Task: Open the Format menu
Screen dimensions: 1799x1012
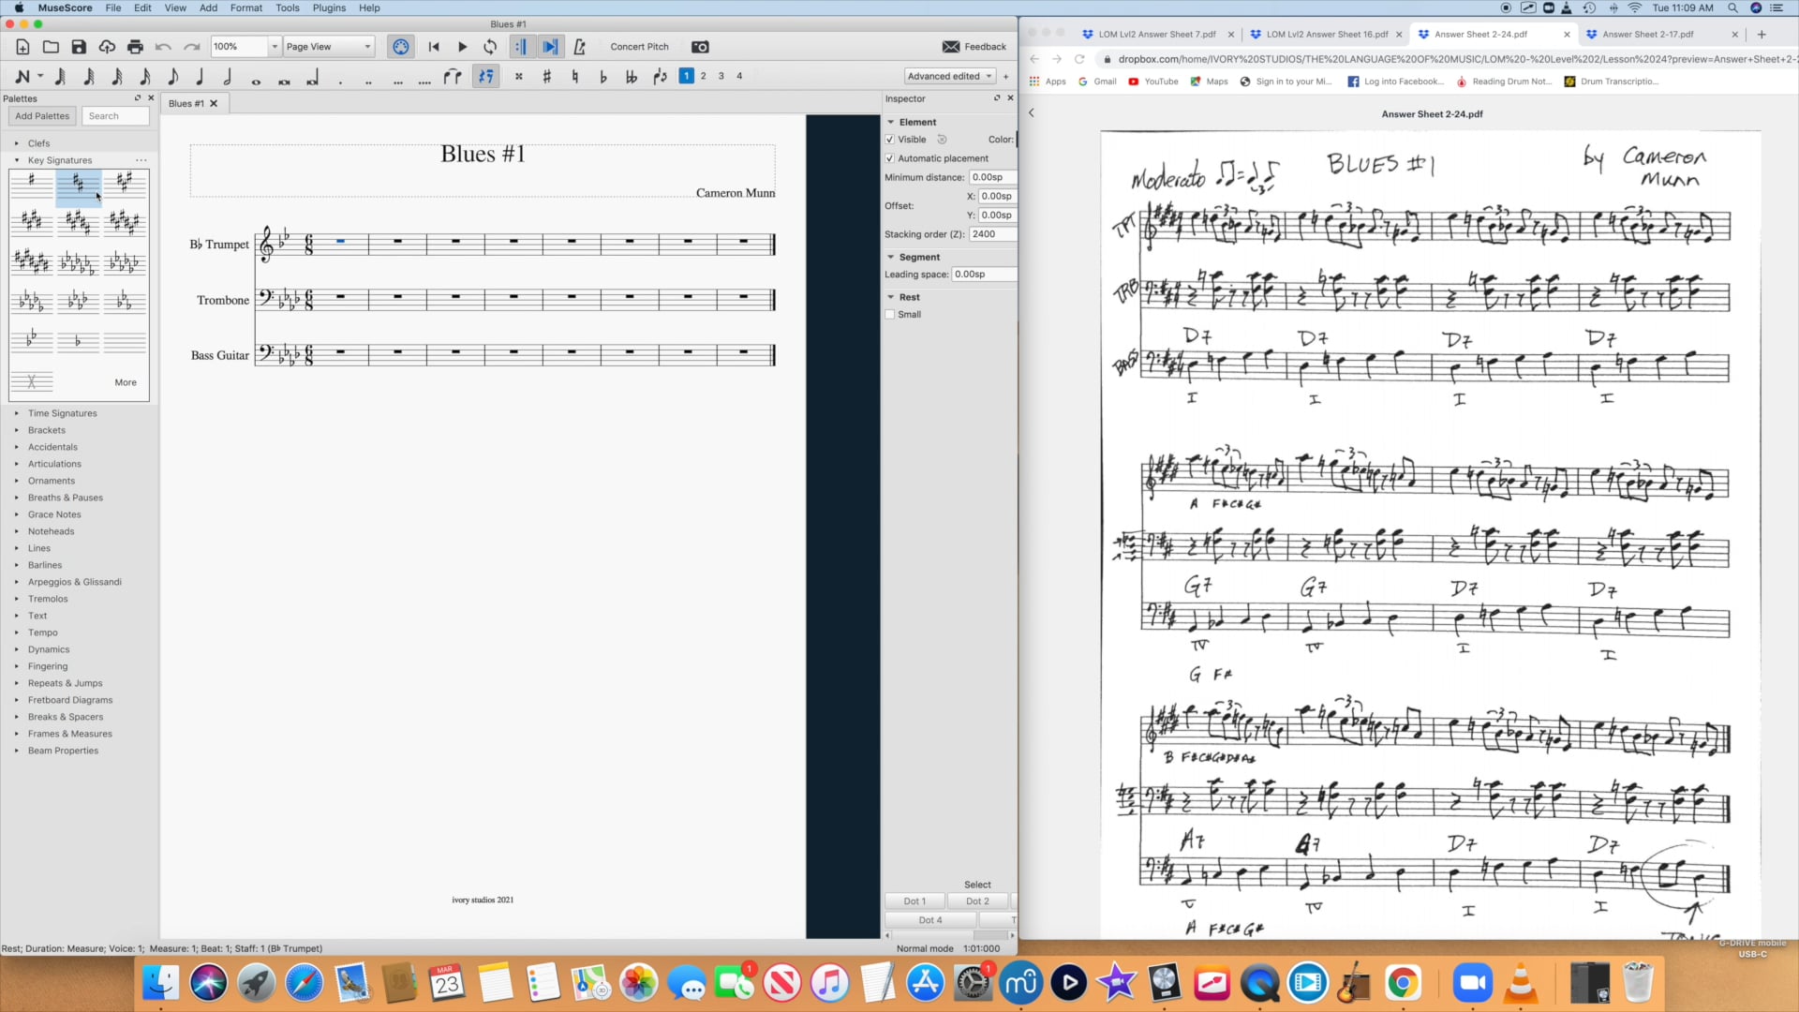Action: 246,7
